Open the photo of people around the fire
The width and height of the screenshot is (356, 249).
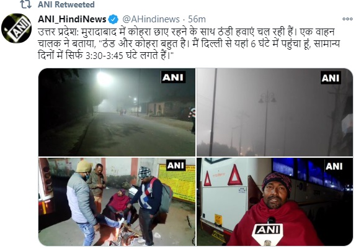(x=117, y=202)
